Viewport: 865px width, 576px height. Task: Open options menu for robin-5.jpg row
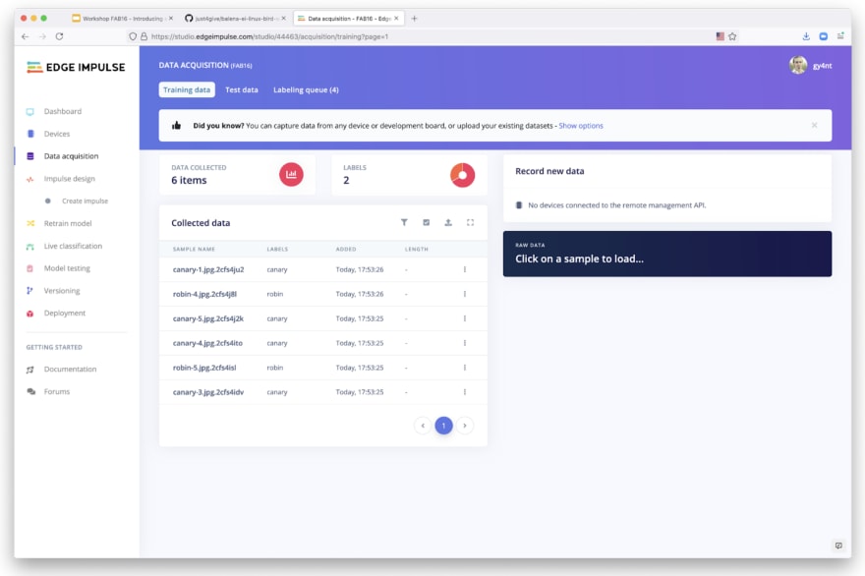[465, 368]
